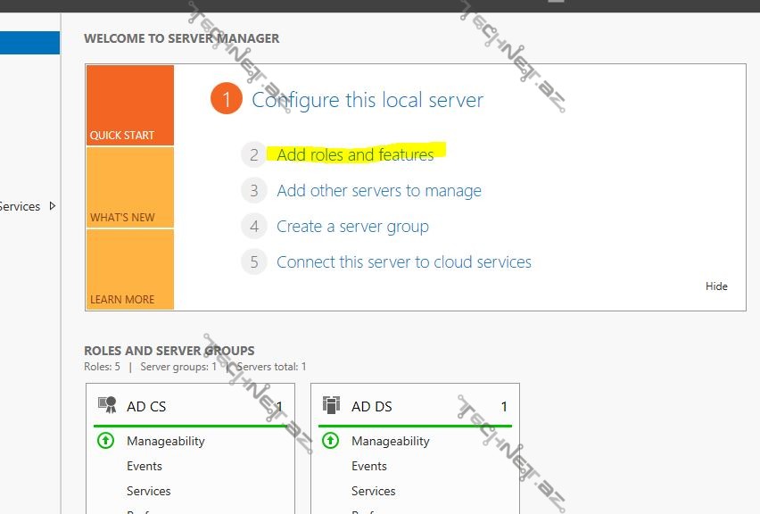Click AD CS Manageability green status icon

coord(106,441)
